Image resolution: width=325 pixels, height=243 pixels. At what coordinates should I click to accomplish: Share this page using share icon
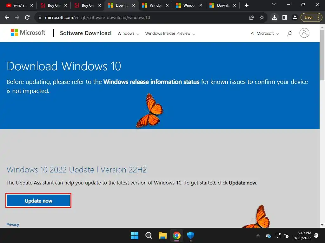252,18
